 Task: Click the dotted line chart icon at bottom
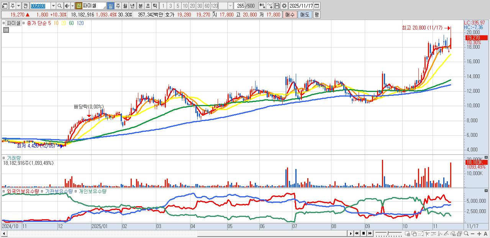(421, 233)
